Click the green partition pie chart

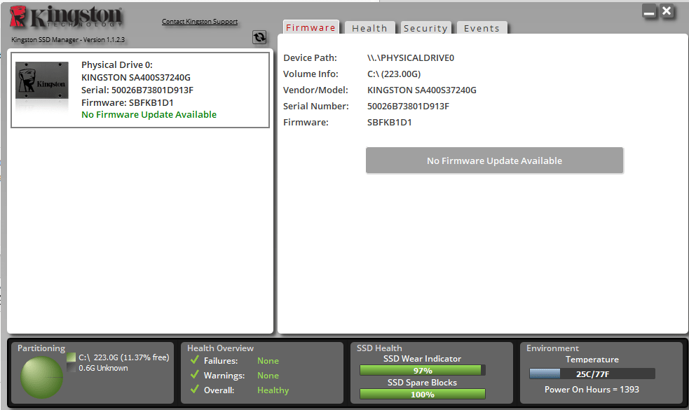pos(42,377)
